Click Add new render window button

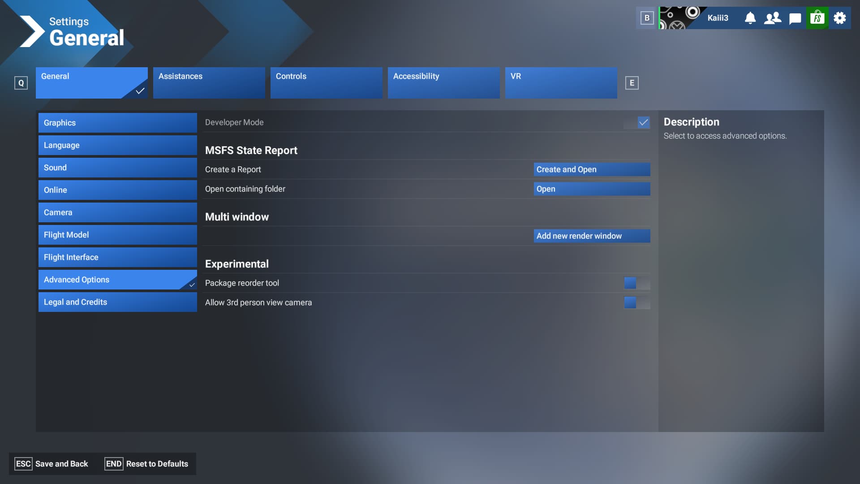tap(591, 236)
